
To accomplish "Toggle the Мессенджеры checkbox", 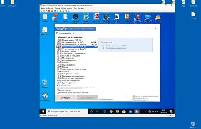I will pos(58,58).
